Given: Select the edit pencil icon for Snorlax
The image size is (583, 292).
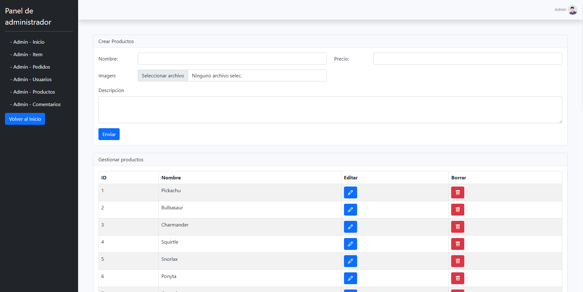Looking at the screenshot, I should (350, 261).
